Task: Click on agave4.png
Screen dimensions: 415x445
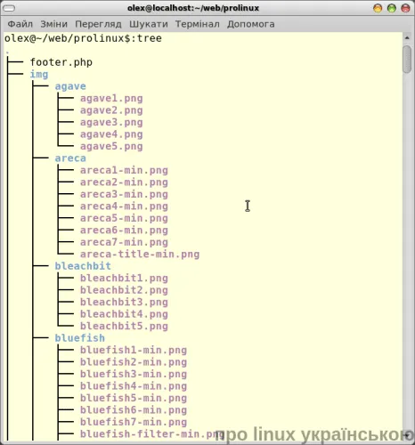Action: coord(111,134)
